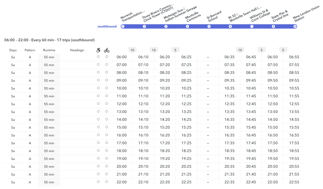This screenshot has width=323, height=189.
Task: Click wheelchair indicator in the 13:00 trip row
Action: (x=98, y=112)
